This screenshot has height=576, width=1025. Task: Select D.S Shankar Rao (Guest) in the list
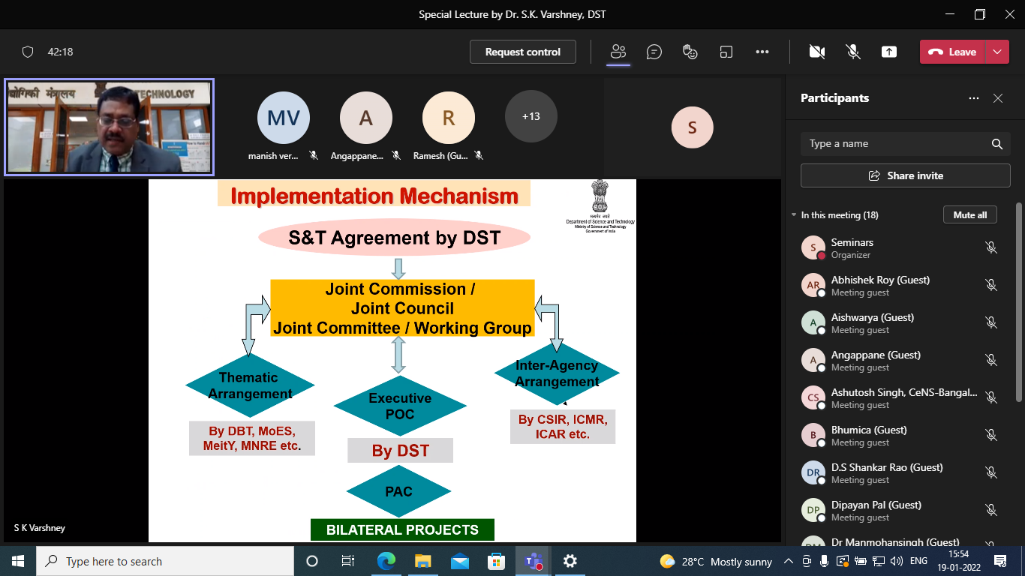900,473
